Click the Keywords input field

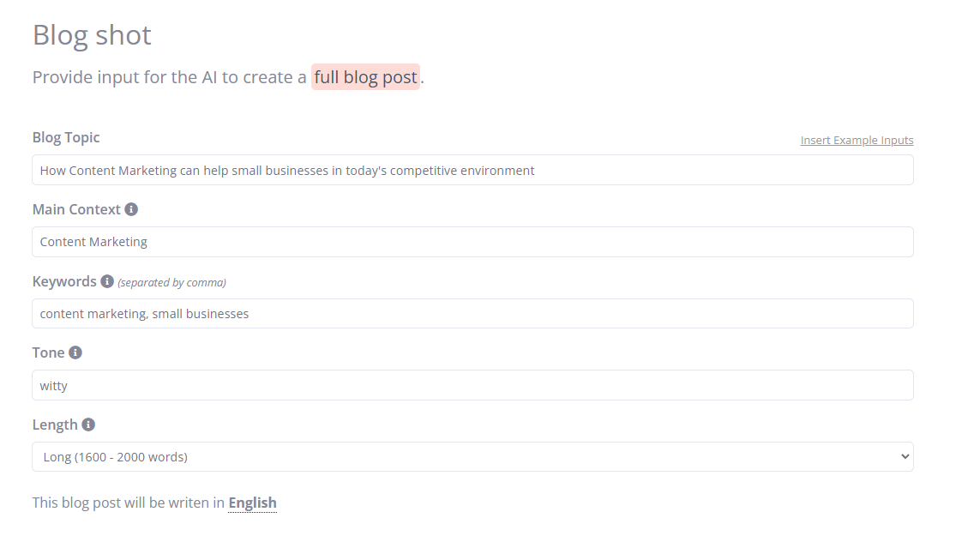tap(472, 313)
